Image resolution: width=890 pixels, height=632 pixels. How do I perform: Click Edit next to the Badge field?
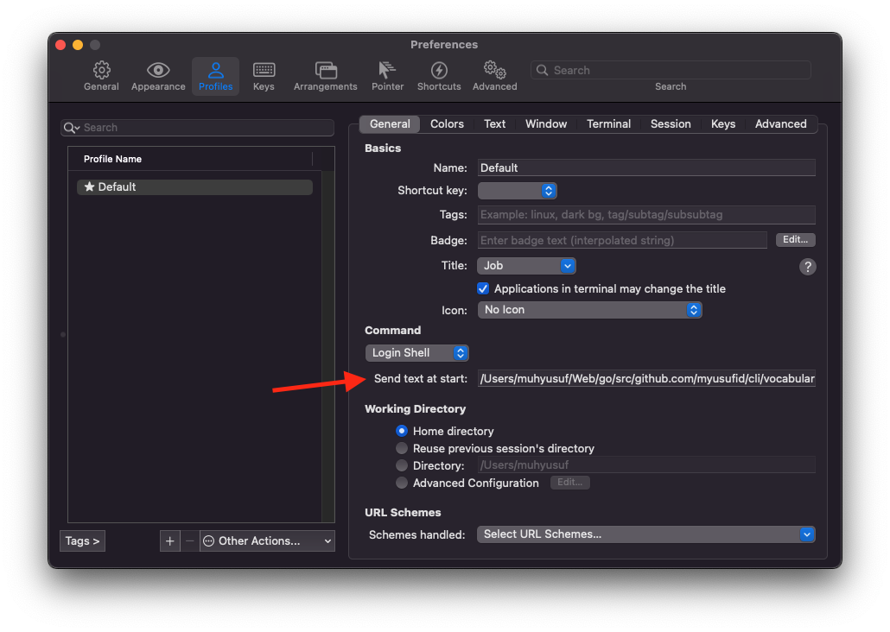coord(795,239)
